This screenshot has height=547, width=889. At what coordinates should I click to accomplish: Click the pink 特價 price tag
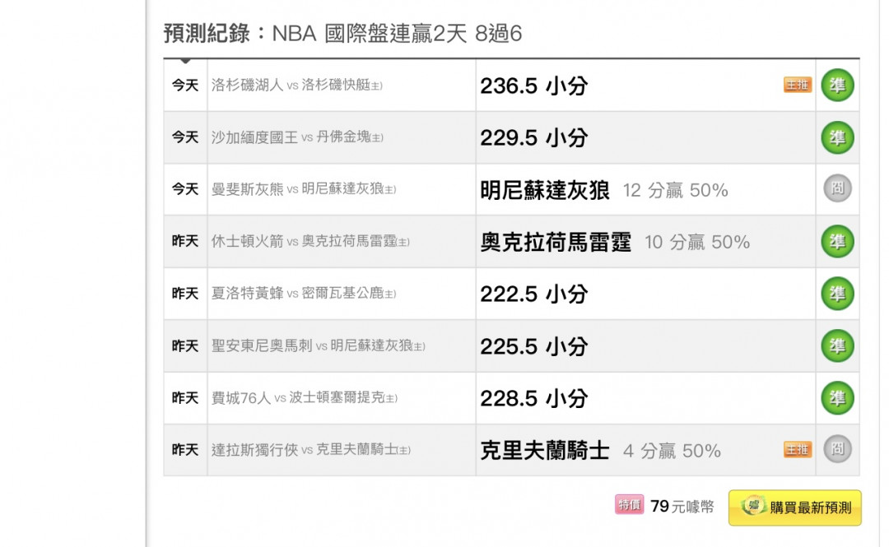[x=629, y=505]
